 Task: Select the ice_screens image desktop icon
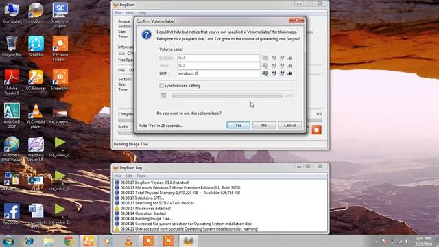(x=60, y=115)
